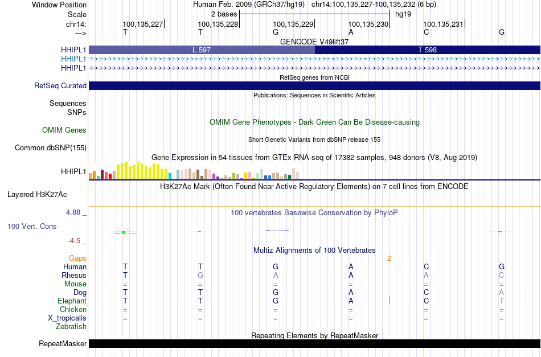Click the RefSeq Curated dark blue gene bar

pos(314,85)
